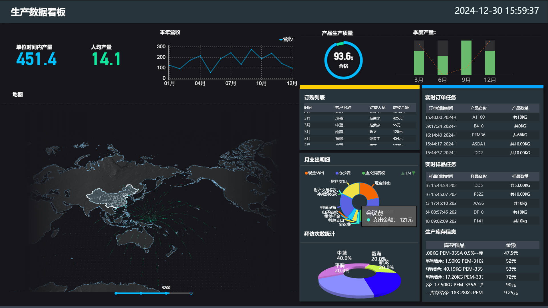Click 样品名称 column header

tap(478, 176)
